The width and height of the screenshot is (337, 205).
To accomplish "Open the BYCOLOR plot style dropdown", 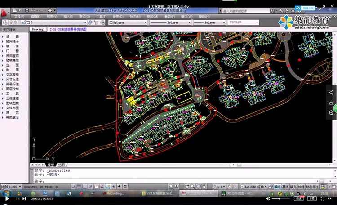I will 243,22.
